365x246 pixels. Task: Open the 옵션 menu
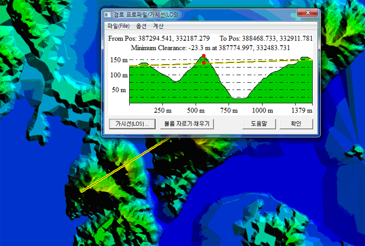click(x=141, y=26)
